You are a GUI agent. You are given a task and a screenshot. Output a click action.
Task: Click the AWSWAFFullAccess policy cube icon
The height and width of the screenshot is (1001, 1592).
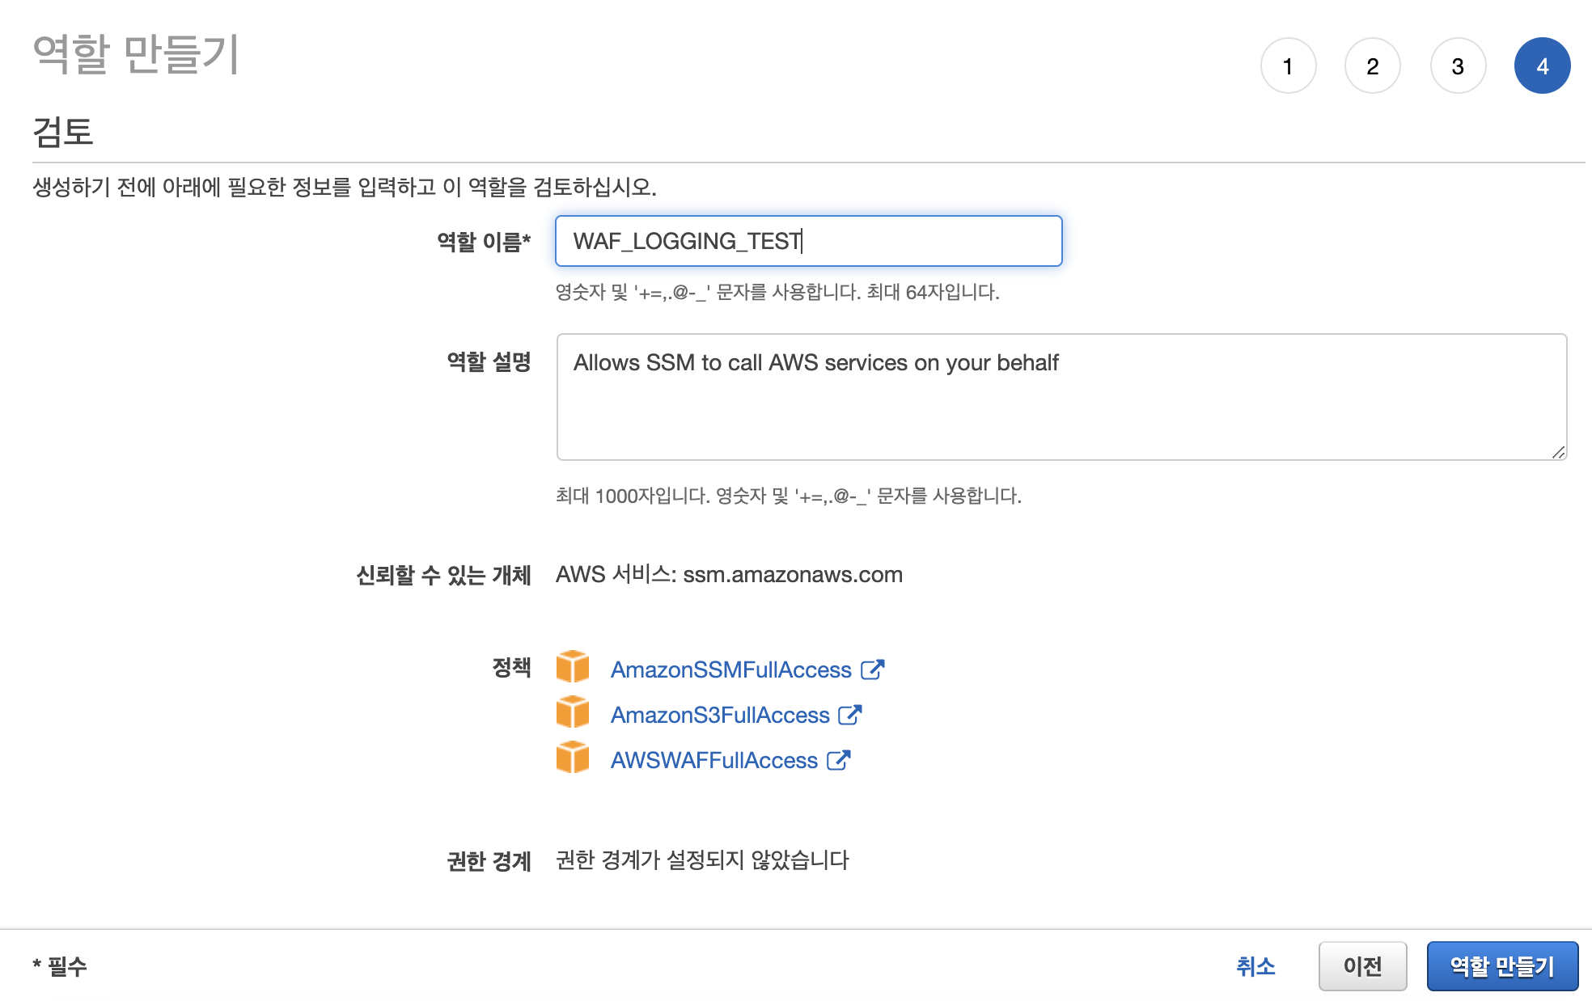pos(572,759)
